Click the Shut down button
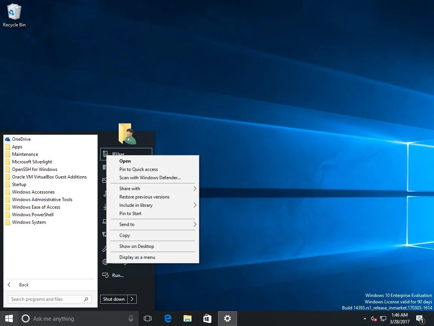The height and width of the screenshot is (326, 434). pyautogui.click(x=114, y=299)
